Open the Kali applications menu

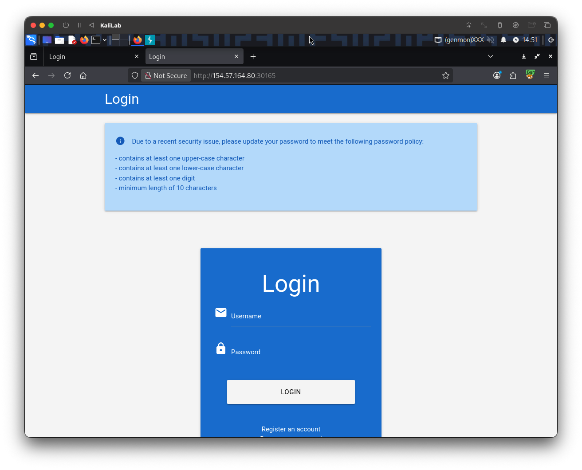pyautogui.click(x=31, y=40)
